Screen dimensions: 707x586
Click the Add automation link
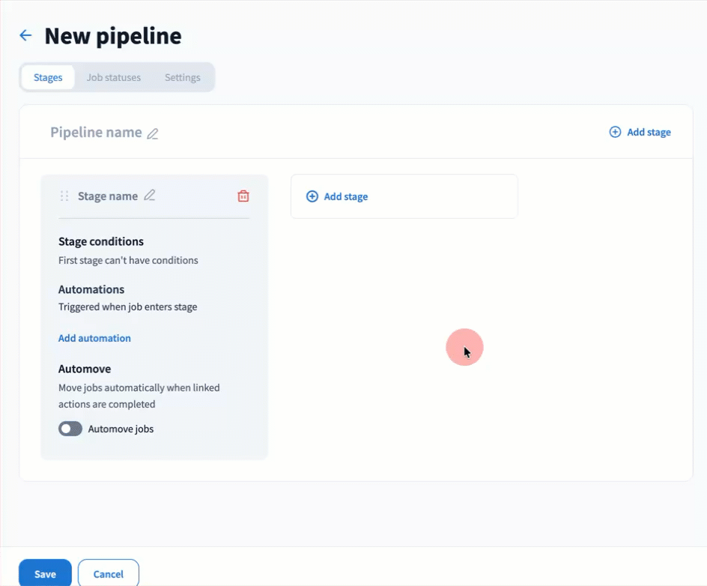(94, 338)
